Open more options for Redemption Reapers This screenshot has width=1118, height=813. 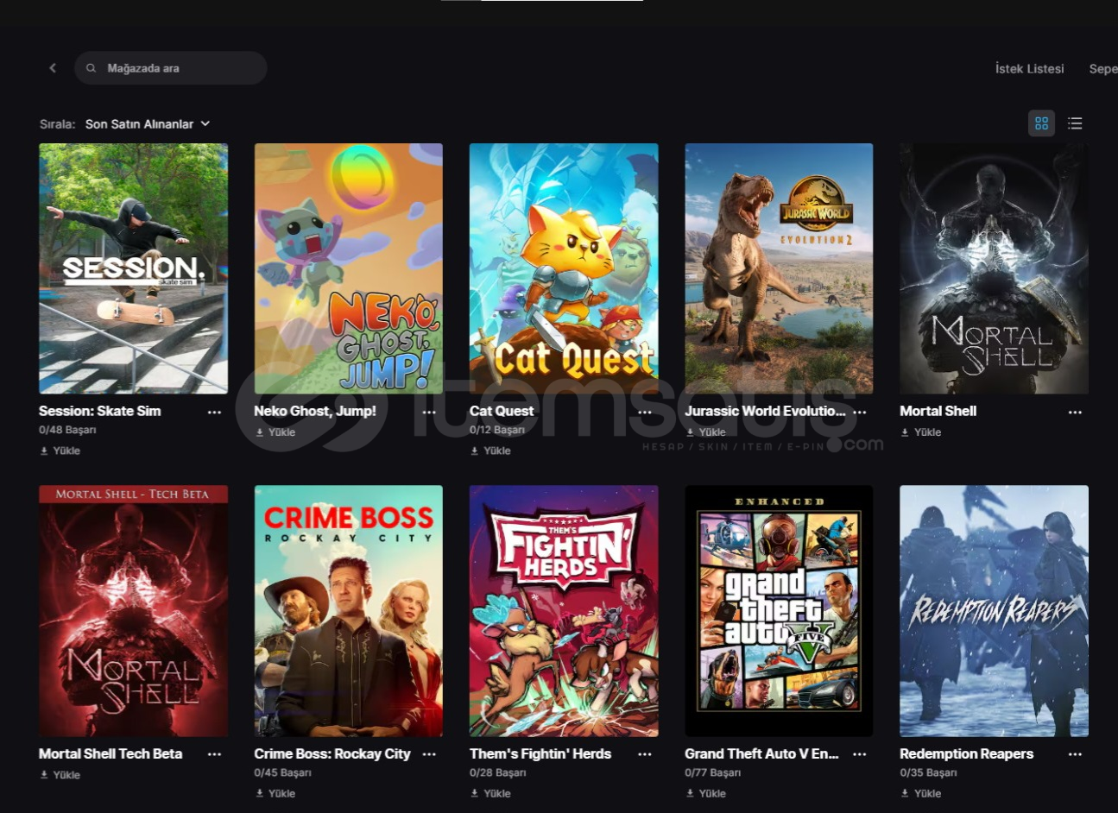pos(1075,754)
